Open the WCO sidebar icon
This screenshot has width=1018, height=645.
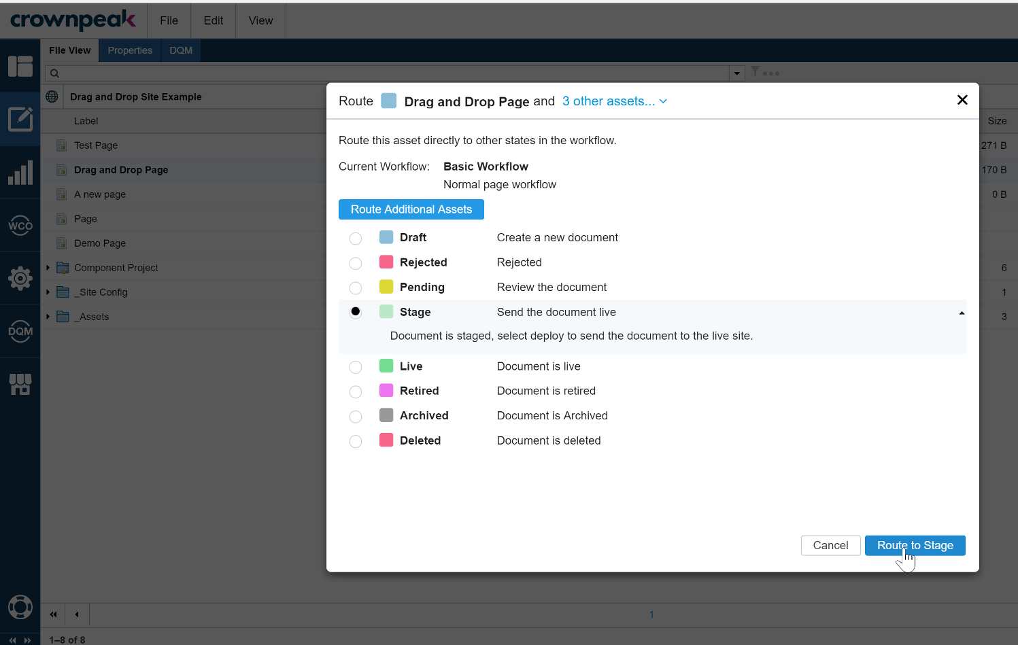(20, 225)
